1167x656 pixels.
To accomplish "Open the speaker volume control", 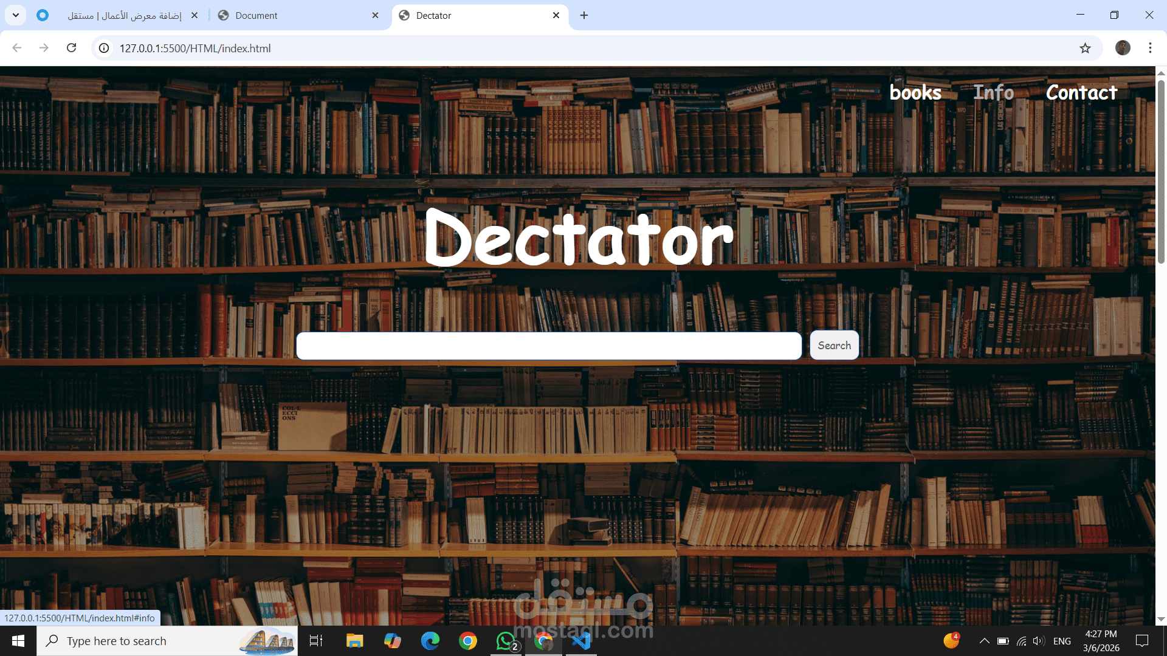I will [1038, 640].
